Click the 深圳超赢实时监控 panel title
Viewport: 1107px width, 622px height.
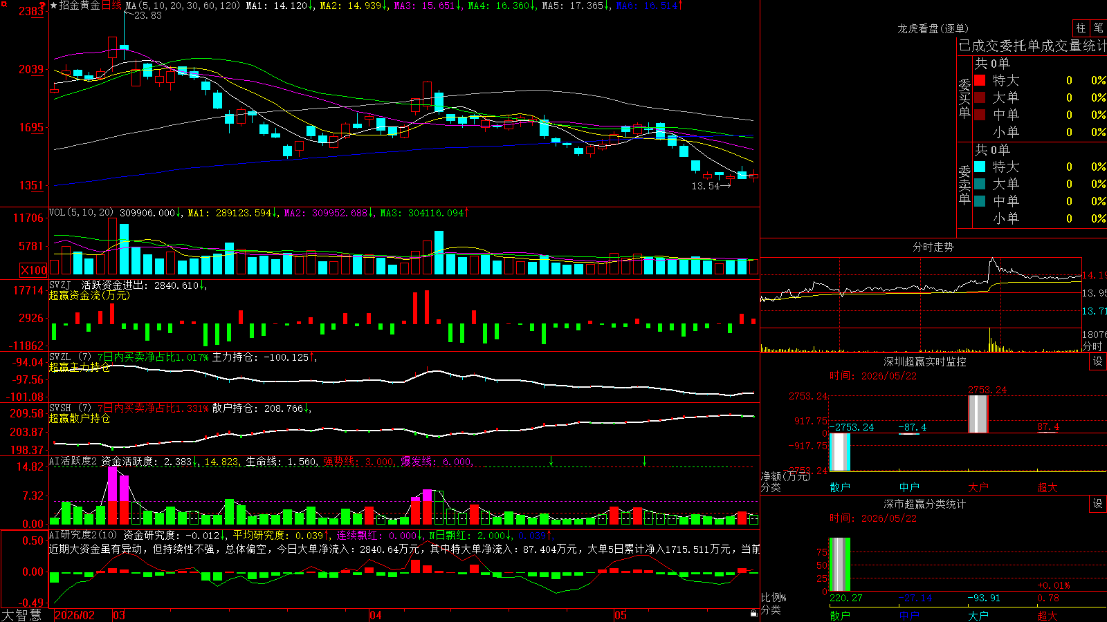[x=924, y=361]
